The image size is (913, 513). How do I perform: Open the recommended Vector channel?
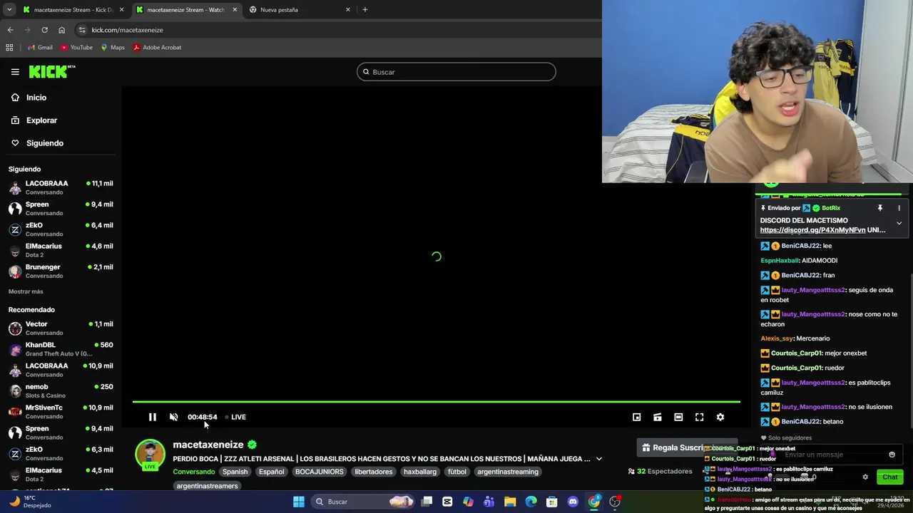point(61,328)
